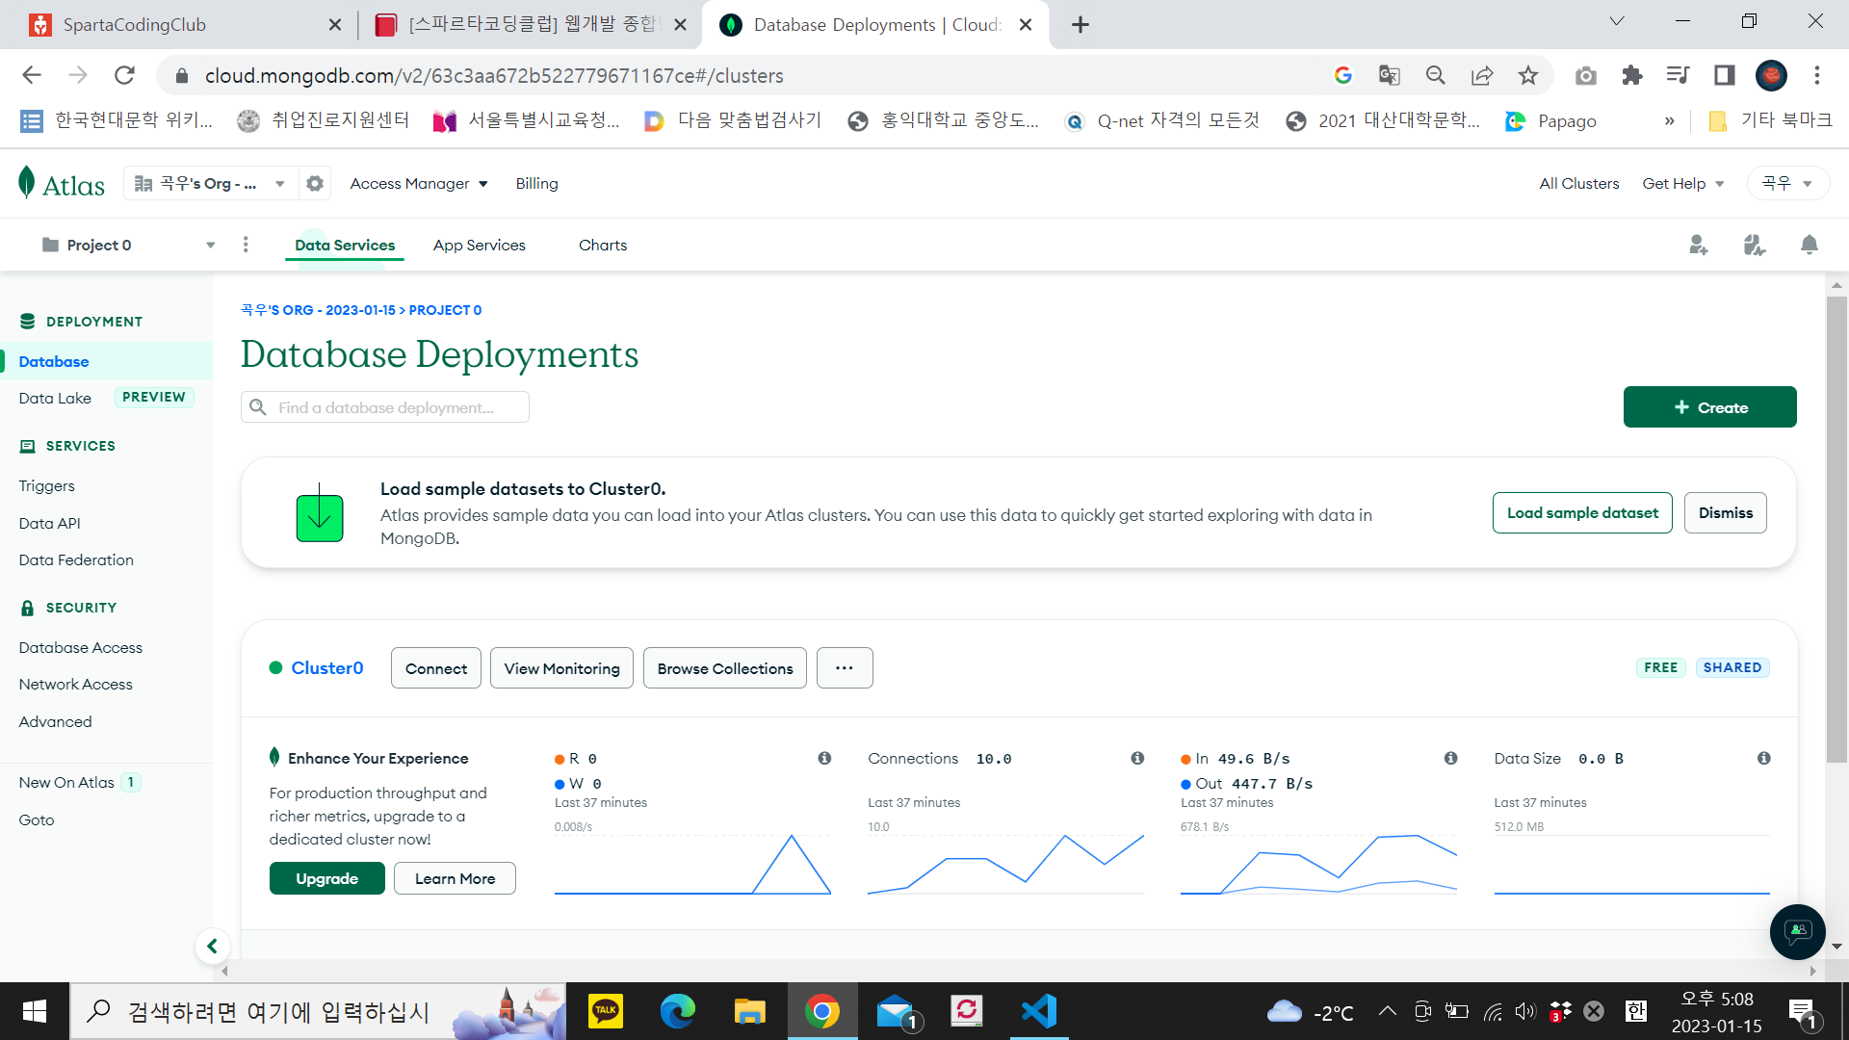Image resolution: width=1849 pixels, height=1040 pixels.
Task: Open project options three-dot menu
Action: click(246, 245)
